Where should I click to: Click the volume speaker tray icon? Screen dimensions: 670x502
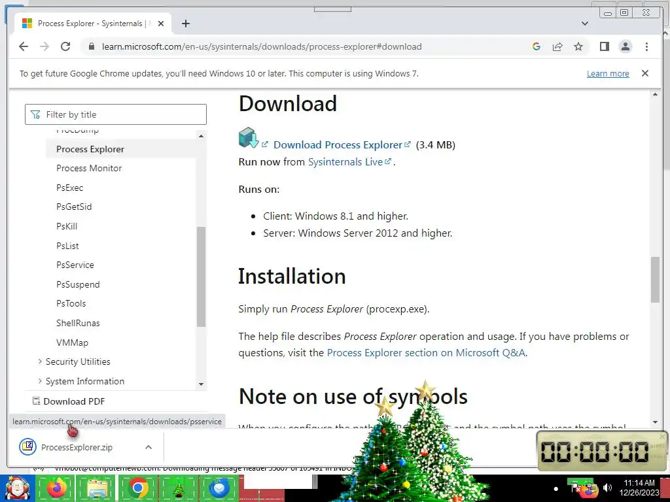(607, 488)
